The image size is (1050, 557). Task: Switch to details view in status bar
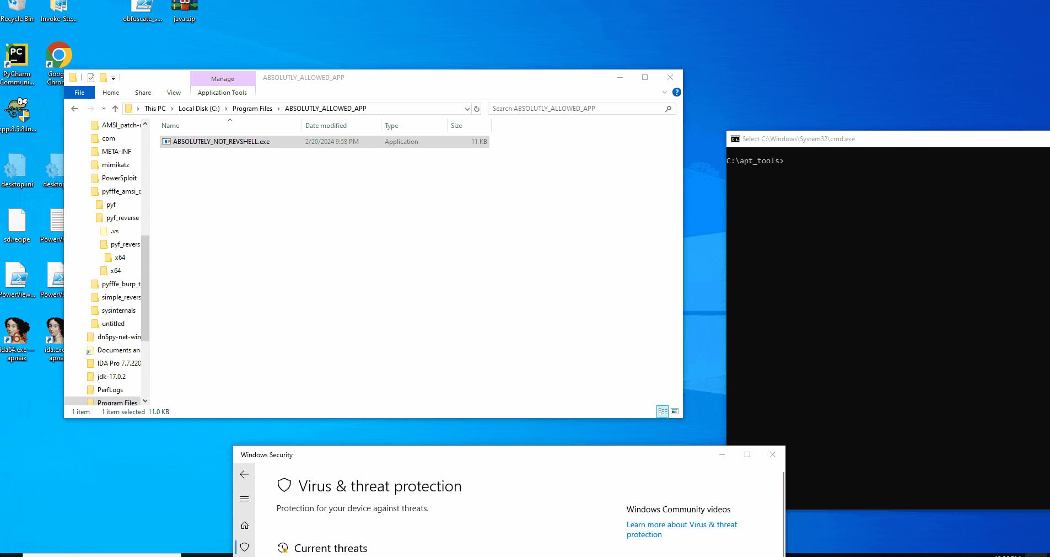pos(663,411)
